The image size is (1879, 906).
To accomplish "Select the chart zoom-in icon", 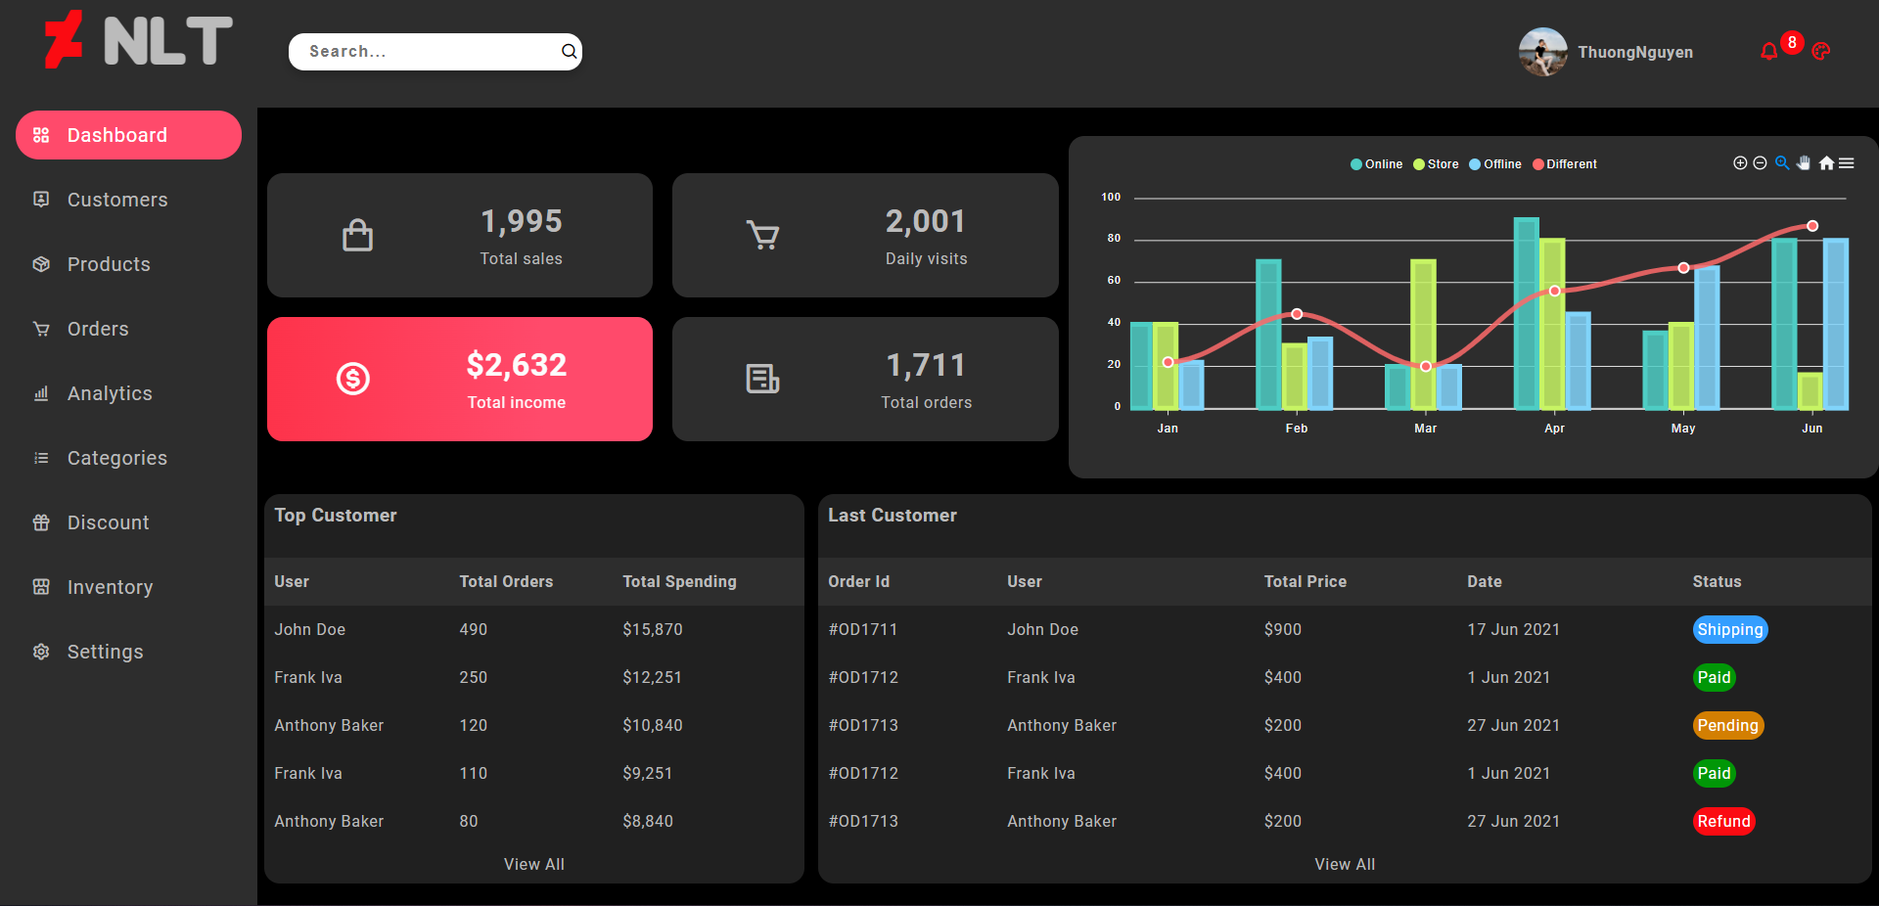I will (x=1740, y=163).
